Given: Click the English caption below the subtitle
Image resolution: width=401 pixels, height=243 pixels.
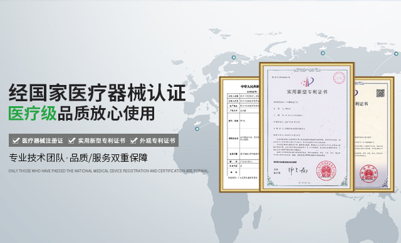Looking at the screenshot, I should coord(108,171).
